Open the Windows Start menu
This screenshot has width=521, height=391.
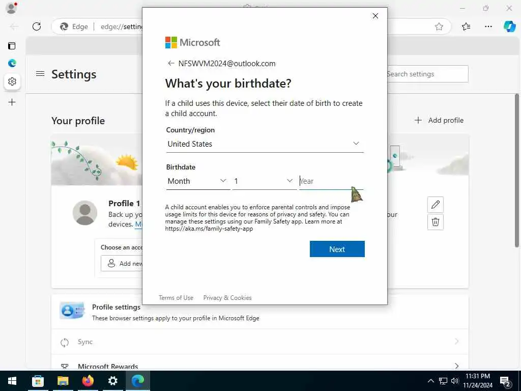tap(12, 381)
